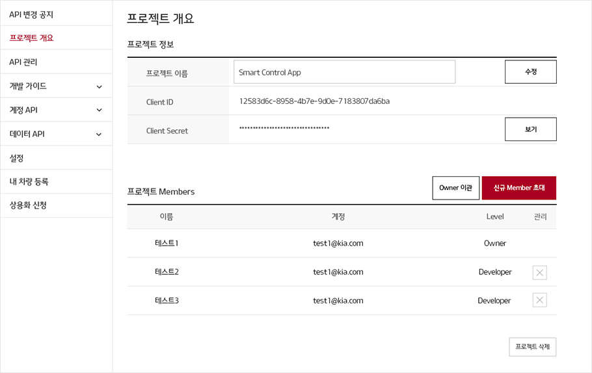Open the API 변경 공지 menu
Viewport: 592px width, 373px height.
pos(31,14)
